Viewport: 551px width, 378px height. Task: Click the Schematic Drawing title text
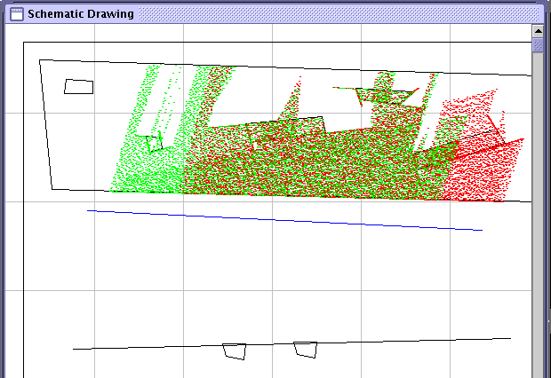pos(81,14)
